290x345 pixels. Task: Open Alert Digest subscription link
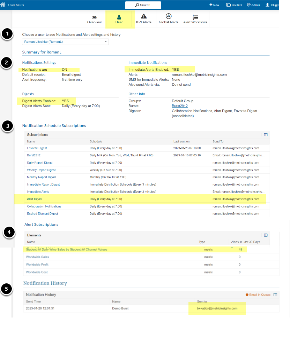click(35, 199)
